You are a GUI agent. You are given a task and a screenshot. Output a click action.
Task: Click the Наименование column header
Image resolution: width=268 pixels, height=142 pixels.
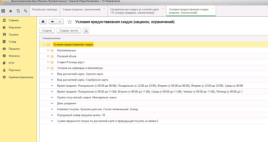point(52,38)
